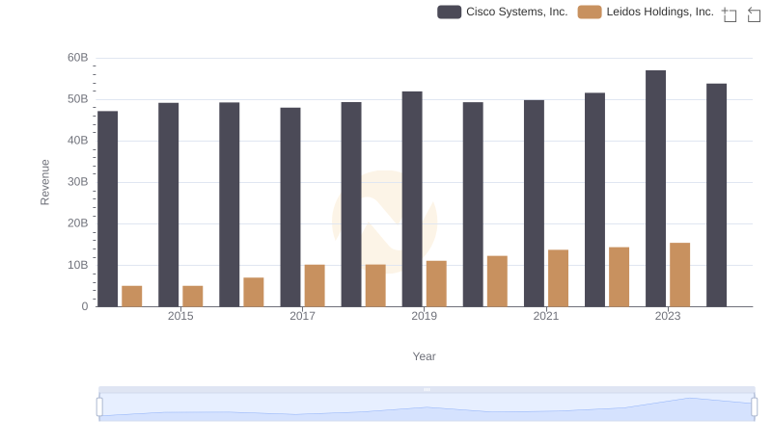772x444 pixels.
Task: Click the data zoom top drag bar
Action: (427, 389)
